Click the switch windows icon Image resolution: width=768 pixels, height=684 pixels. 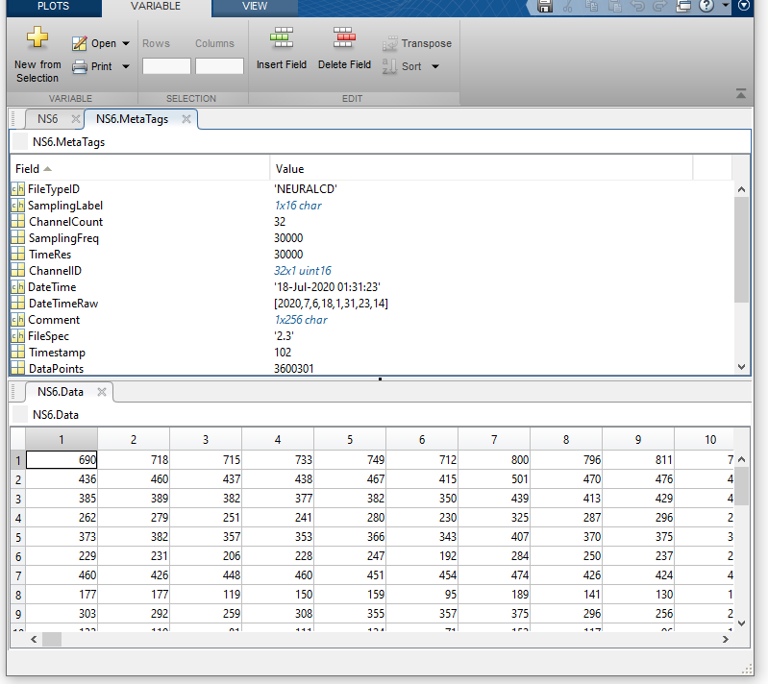pyautogui.click(x=683, y=6)
